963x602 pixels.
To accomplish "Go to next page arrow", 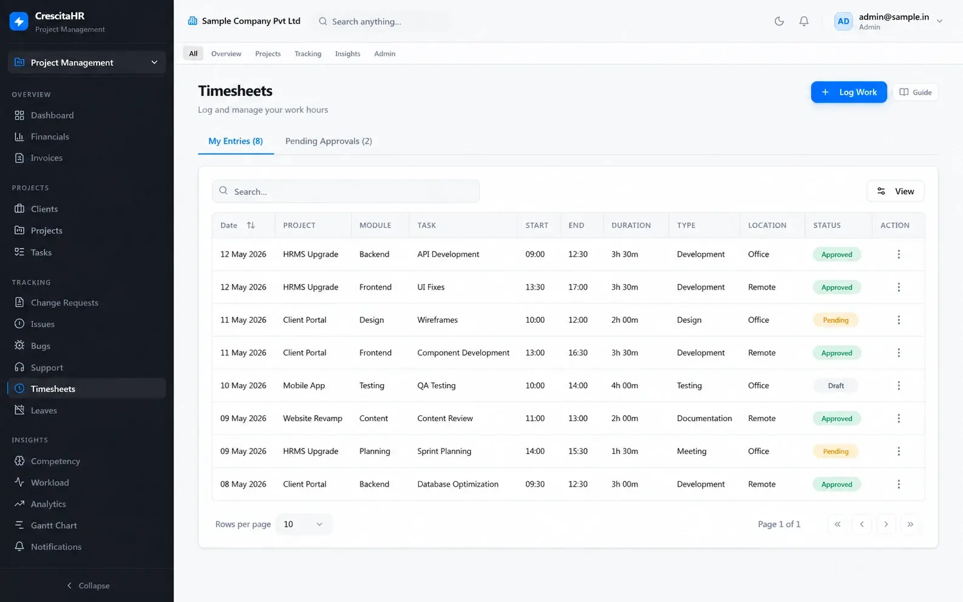I will (886, 524).
